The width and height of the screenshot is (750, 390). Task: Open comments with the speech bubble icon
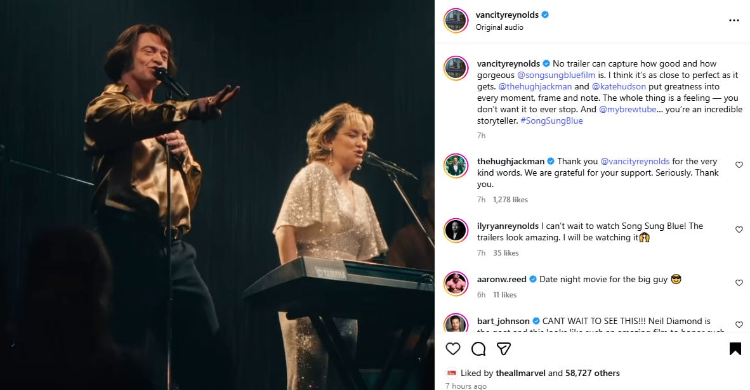[478, 349]
